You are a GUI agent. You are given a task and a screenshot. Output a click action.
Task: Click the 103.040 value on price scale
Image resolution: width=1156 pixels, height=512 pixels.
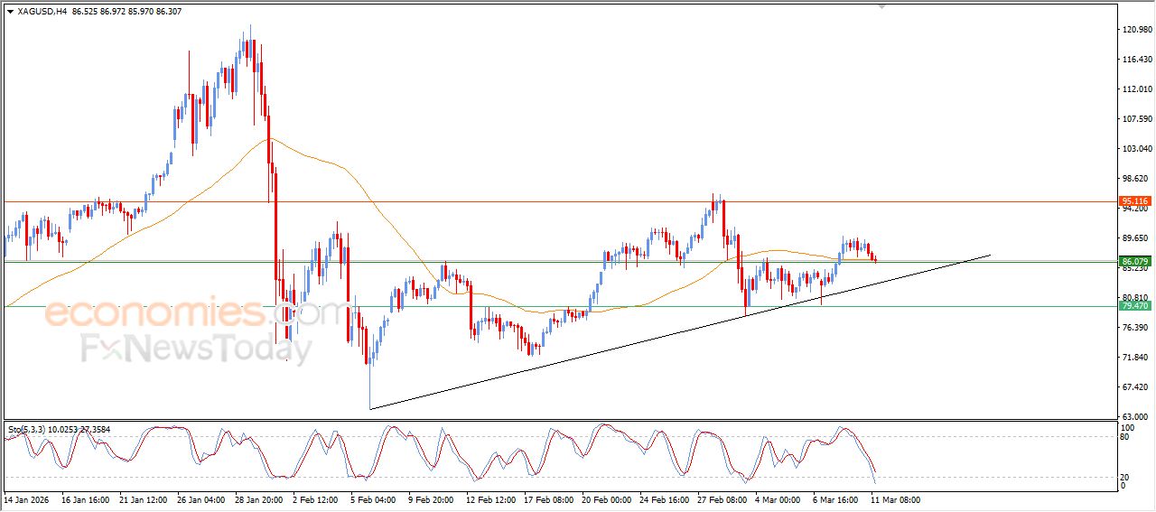[1135, 149]
